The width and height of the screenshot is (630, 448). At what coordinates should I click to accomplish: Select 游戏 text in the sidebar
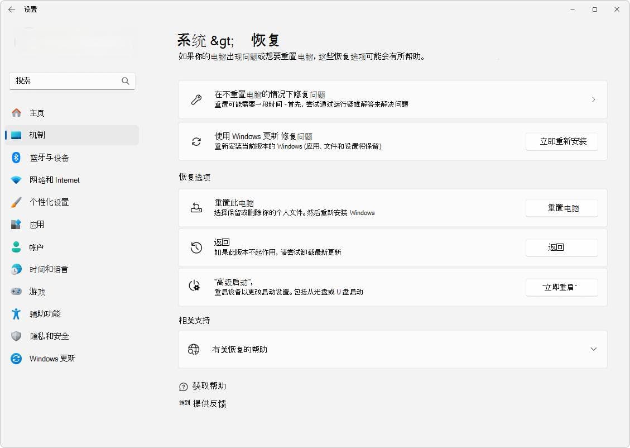37,292
